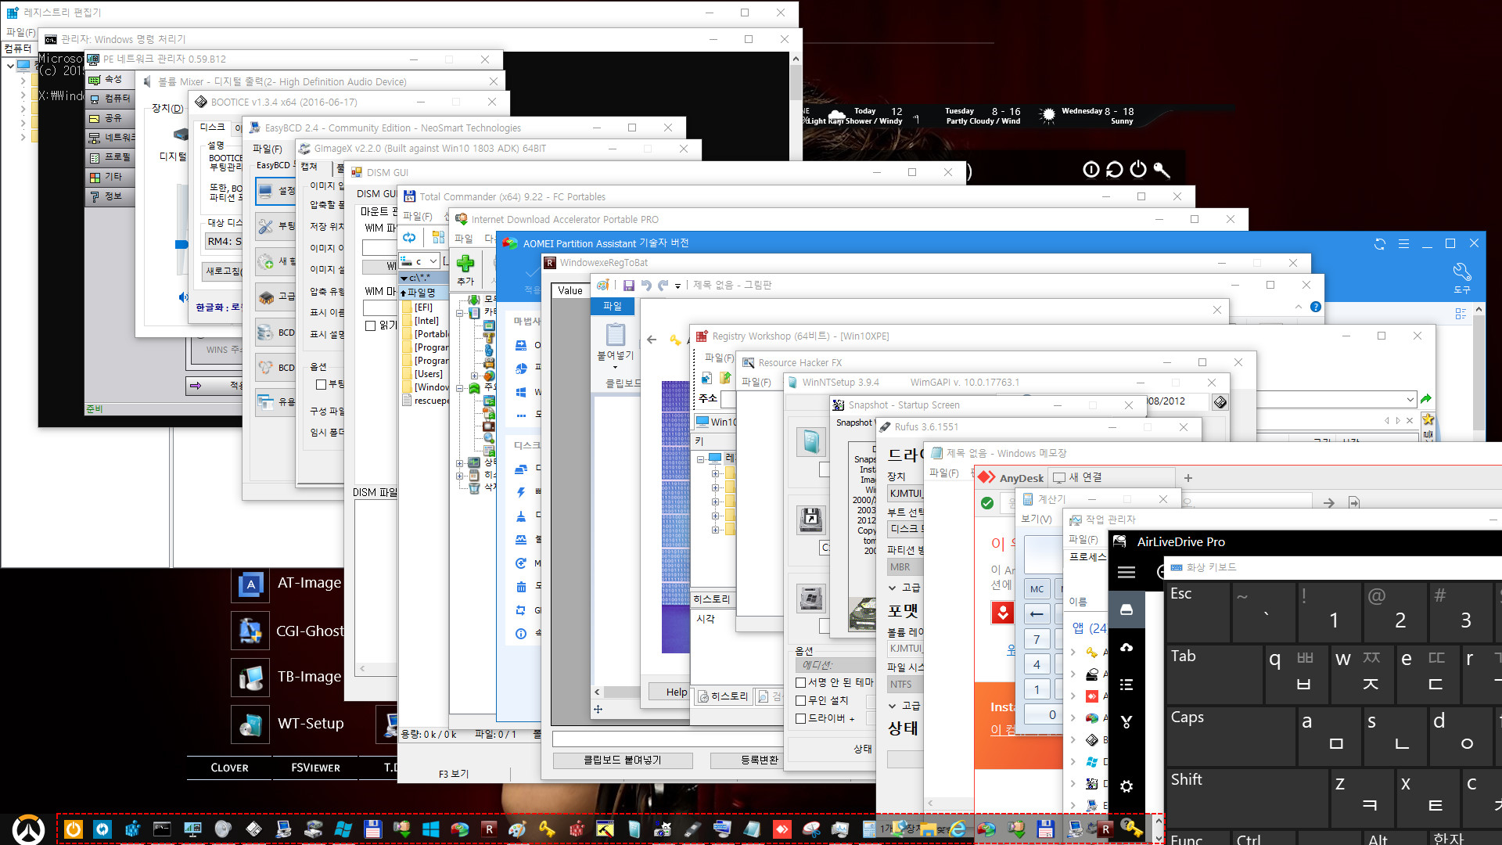Open the paste dropdown arrow '붙여넣기' in Paint
Screen dimensions: 1502x845
(616, 368)
